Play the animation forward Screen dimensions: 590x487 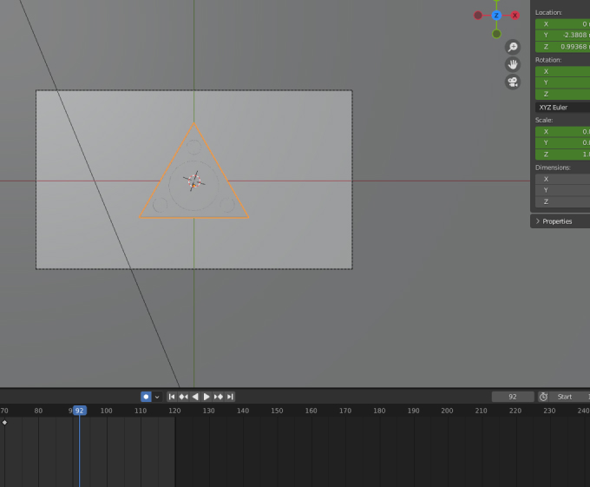point(206,397)
